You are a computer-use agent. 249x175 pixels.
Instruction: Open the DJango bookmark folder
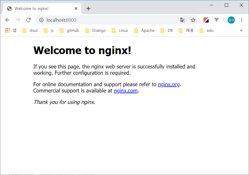pos(95,31)
